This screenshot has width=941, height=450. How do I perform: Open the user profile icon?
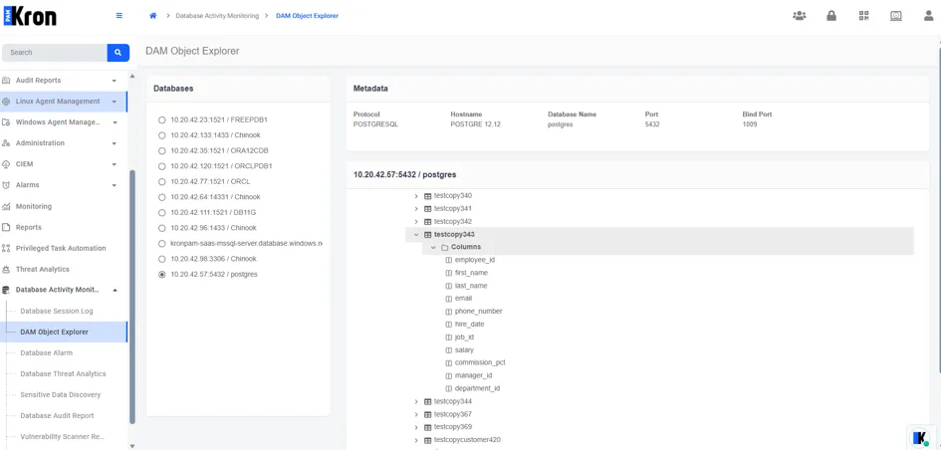tap(928, 16)
